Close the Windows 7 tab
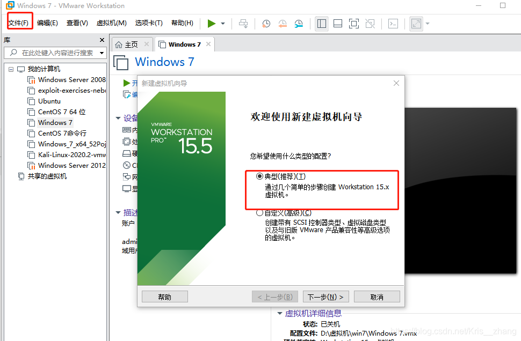Screen dimensions: 521x341 coord(208,44)
